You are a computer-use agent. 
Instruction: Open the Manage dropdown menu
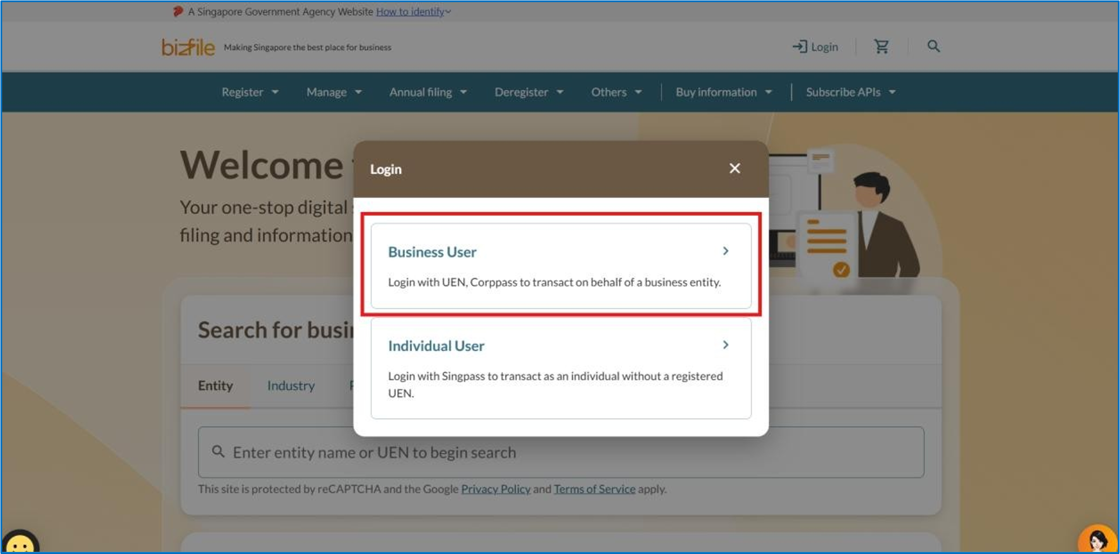(334, 92)
